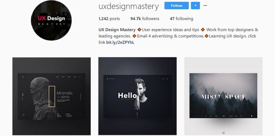Click the circular icon in Minimalissimo mockup
The image size is (275, 136).
(x=23, y=115)
